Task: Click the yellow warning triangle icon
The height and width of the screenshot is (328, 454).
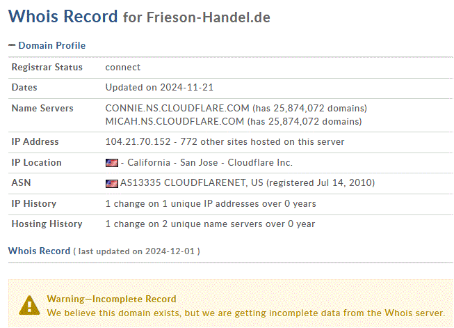Action: (29, 306)
